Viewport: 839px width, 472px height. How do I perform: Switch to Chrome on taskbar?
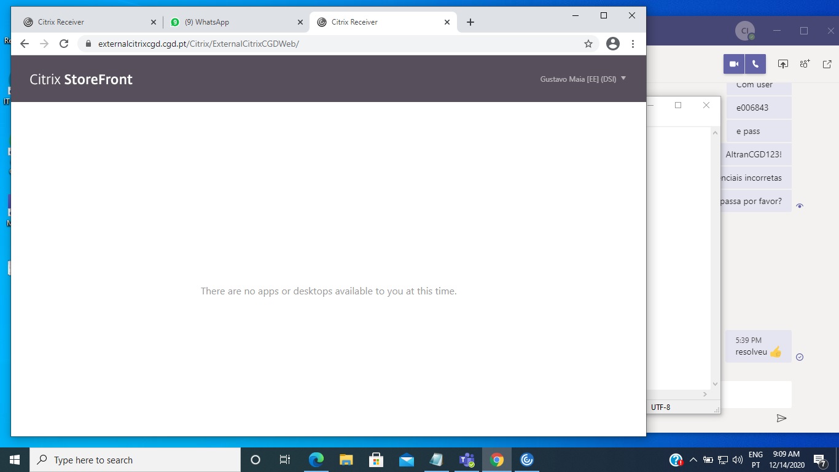497,460
